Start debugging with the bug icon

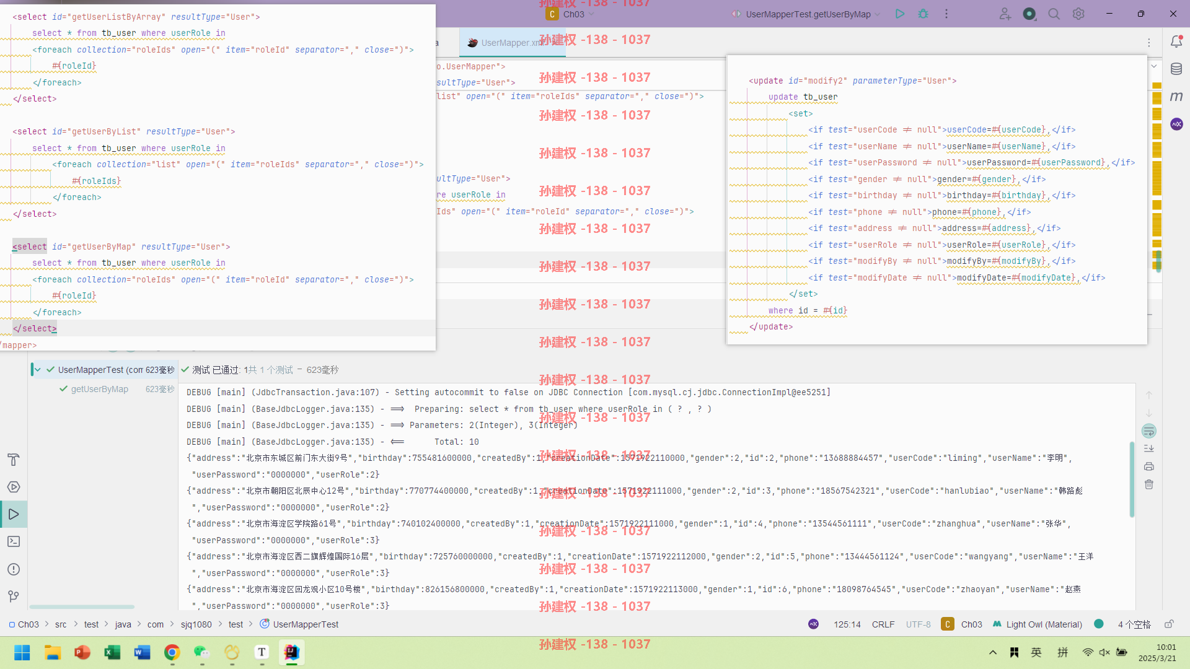(x=923, y=14)
